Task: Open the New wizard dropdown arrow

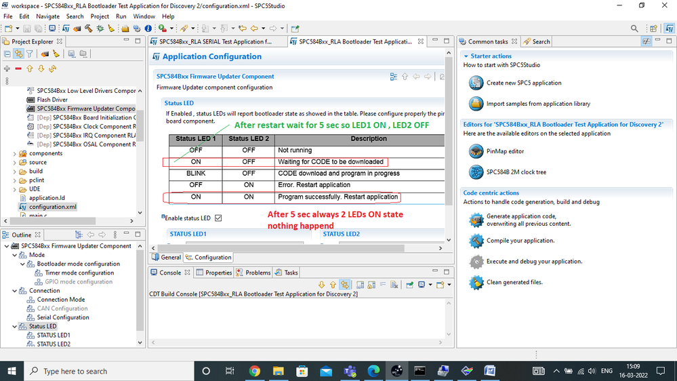Action: point(17,28)
